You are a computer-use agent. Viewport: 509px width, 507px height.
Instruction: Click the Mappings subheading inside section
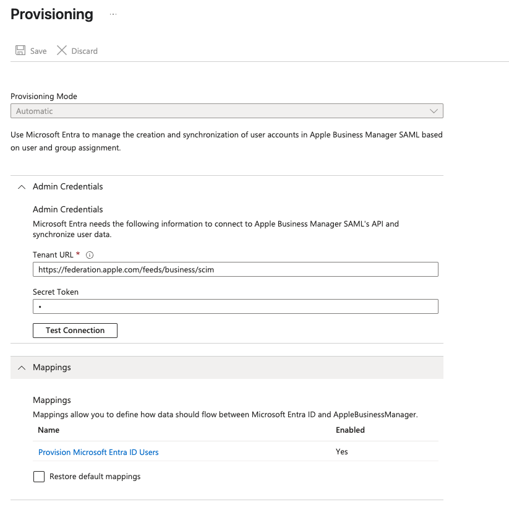[52, 400]
